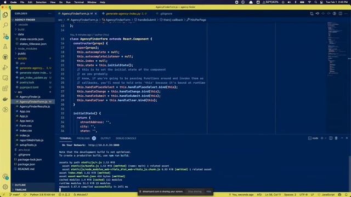Click the UTF-8 encoding indicator
The width and height of the screenshot is (351, 197).
point(303,195)
